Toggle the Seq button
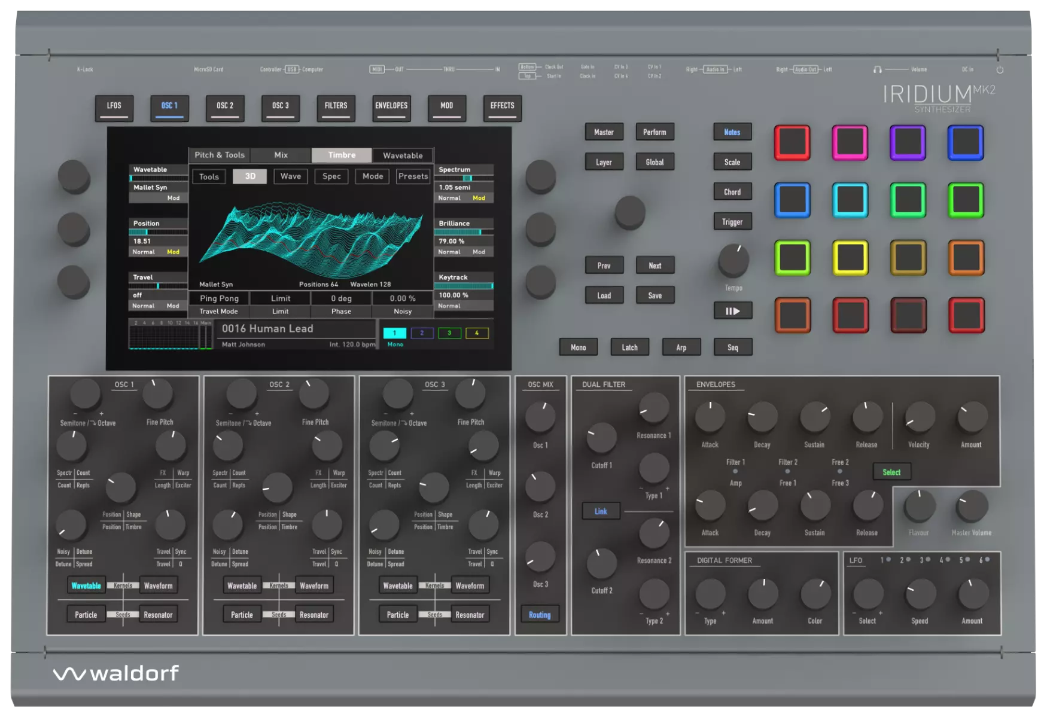Viewport: 1047px width, 717px height. coord(733,347)
